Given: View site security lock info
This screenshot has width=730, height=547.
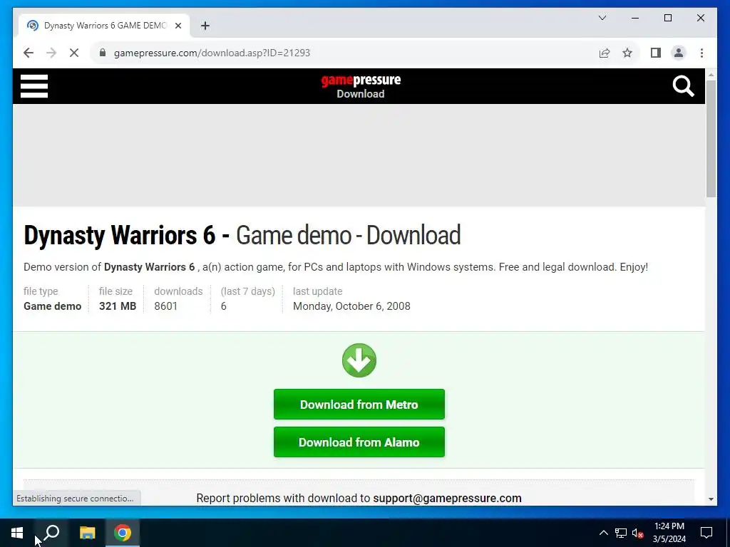Looking at the screenshot, I should (103, 53).
